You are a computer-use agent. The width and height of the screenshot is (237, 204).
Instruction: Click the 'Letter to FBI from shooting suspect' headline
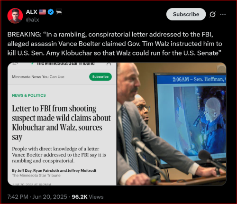point(62,123)
